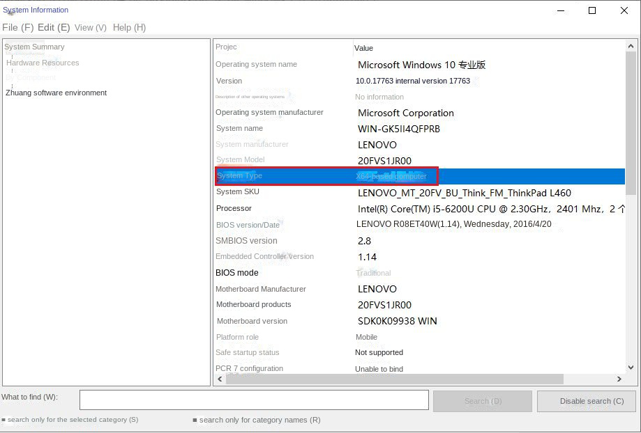Open the Edit (E) menu

pyautogui.click(x=52, y=27)
